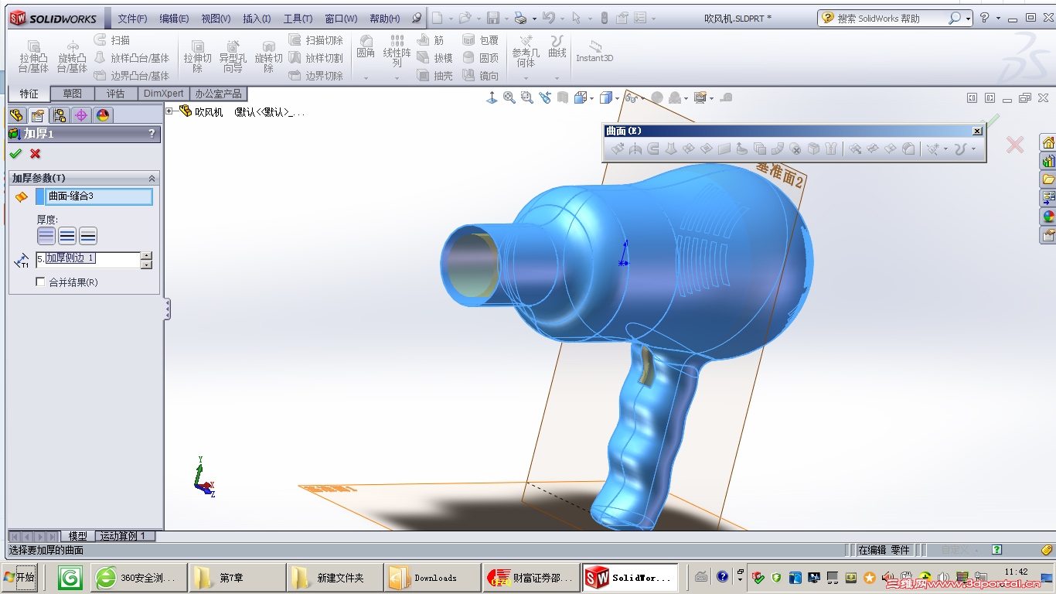Choose the first 厚度 thicken side option
Viewport: 1056px width, 594px height.
coord(46,237)
